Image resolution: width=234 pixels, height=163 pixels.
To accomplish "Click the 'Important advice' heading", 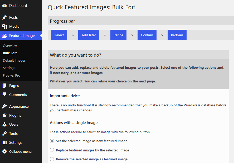I will click(65, 96).
